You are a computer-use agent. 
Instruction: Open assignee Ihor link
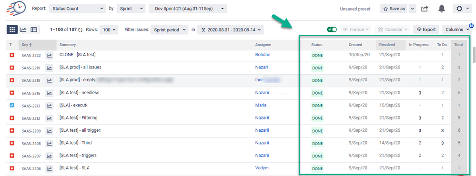259,80
